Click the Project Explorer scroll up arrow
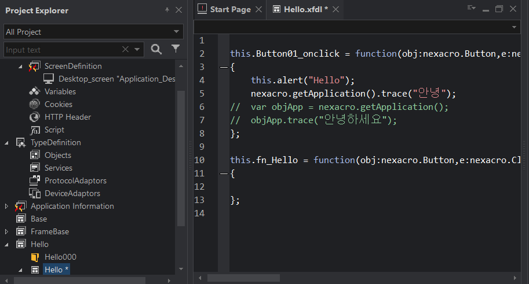The image size is (529, 284). pyautogui.click(x=181, y=67)
